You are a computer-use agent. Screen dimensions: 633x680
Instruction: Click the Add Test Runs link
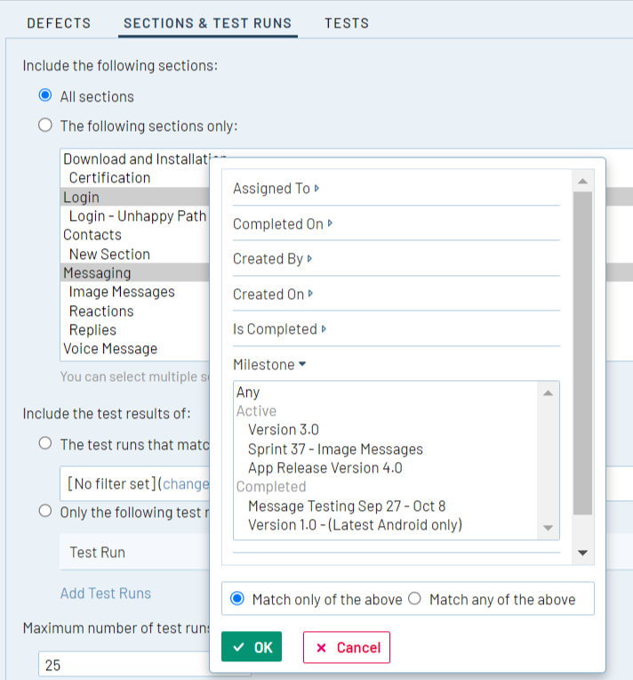(106, 594)
